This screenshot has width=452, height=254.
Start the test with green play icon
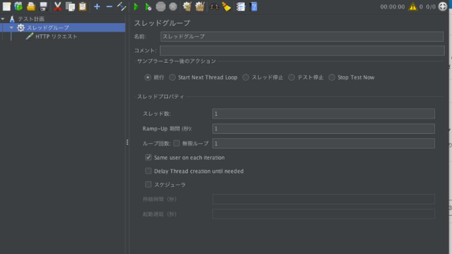pos(136,6)
